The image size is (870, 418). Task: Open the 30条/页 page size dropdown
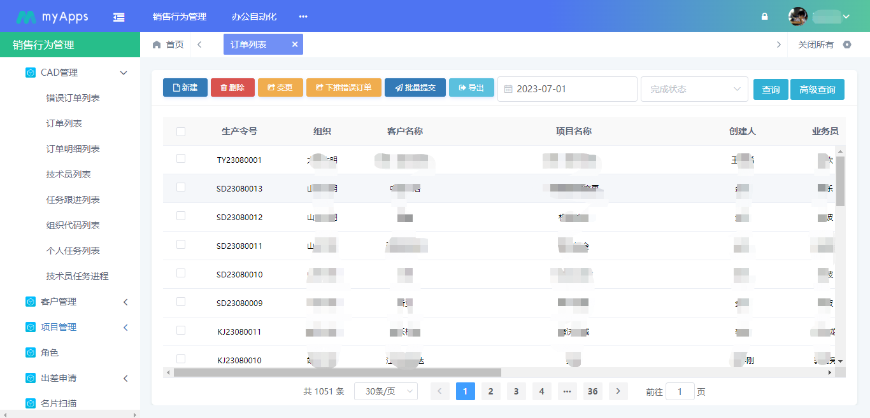385,391
